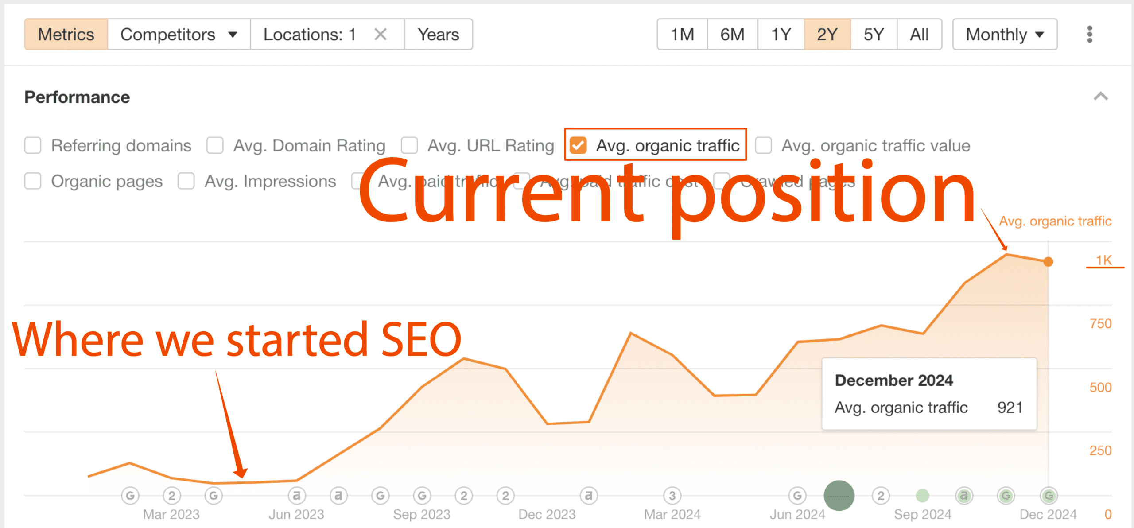
Task: Uncheck the Avg. organic traffic checkbox
Action: pyautogui.click(x=578, y=145)
